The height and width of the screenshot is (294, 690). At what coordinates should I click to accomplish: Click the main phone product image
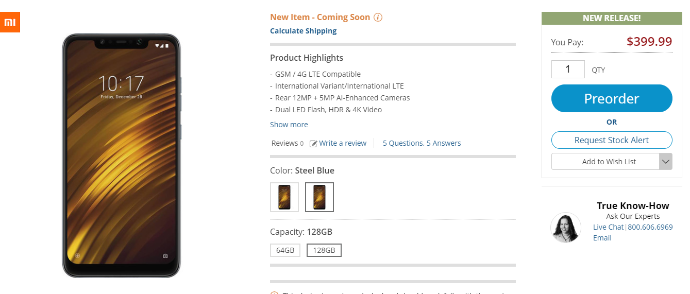pos(122,155)
